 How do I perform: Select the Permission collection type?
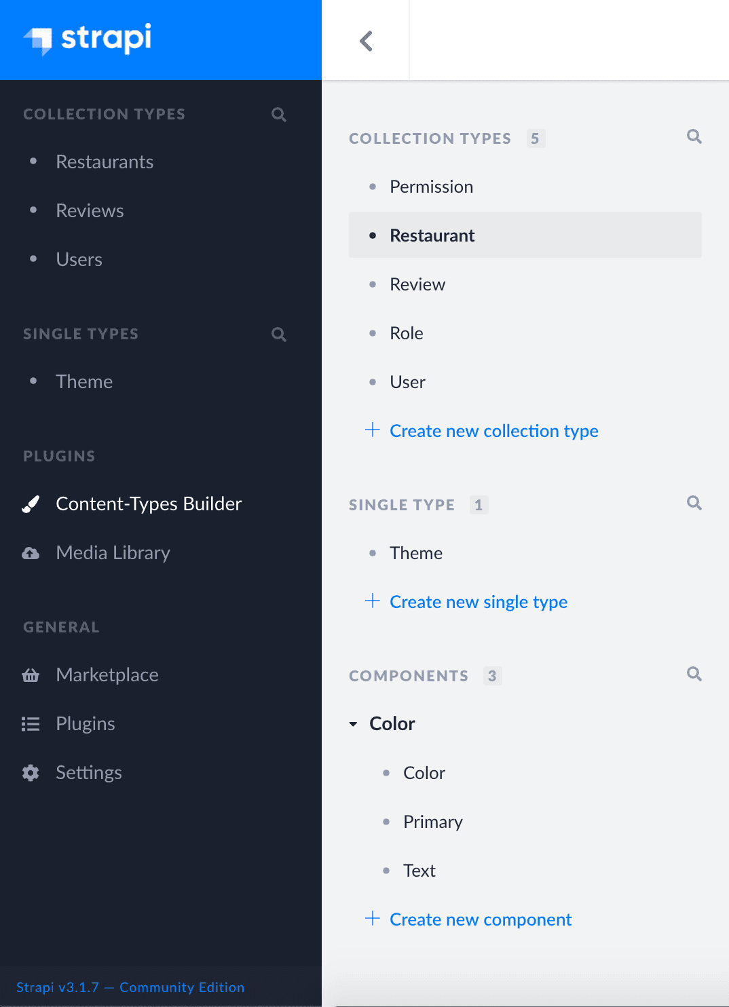(x=431, y=187)
